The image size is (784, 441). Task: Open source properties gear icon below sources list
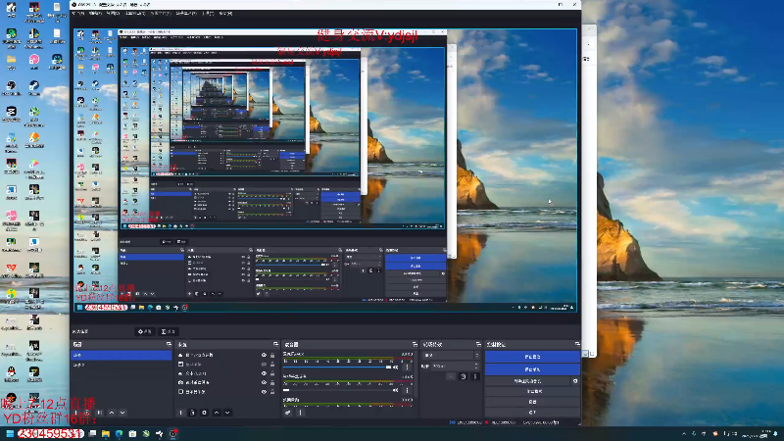pos(204,413)
